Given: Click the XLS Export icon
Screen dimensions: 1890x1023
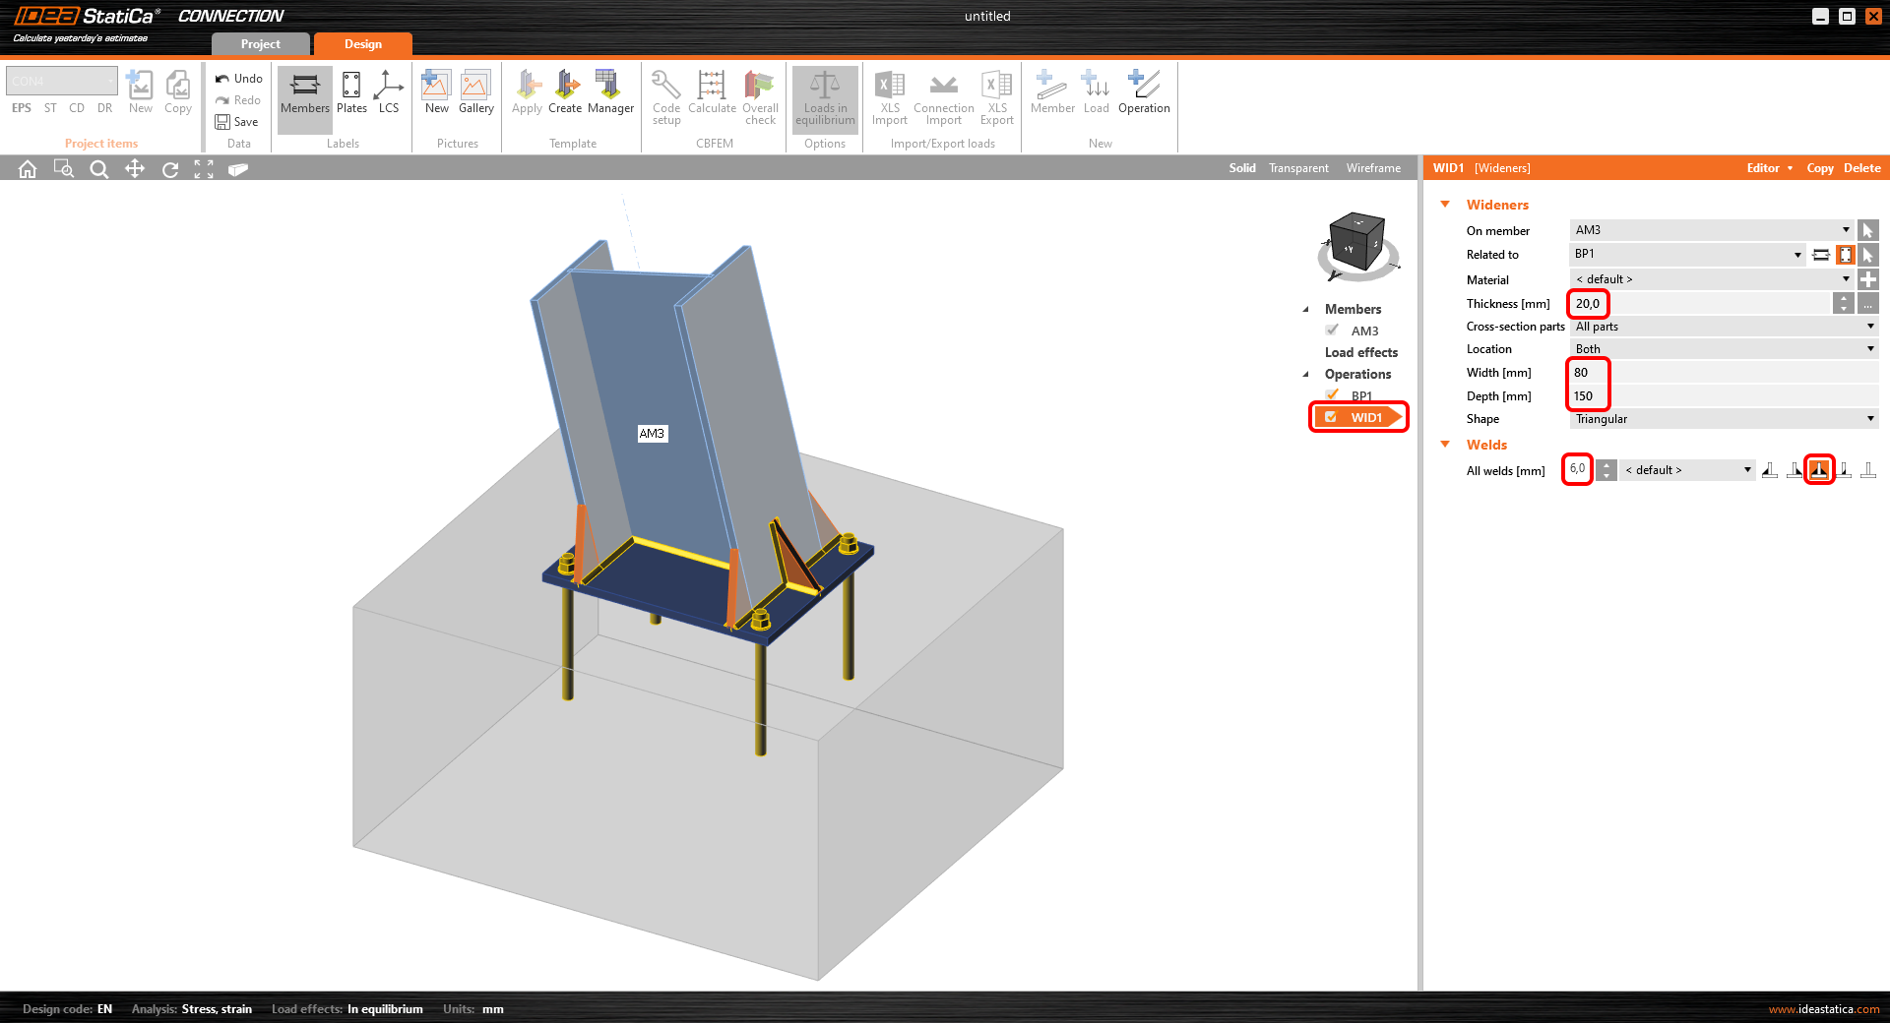Looking at the screenshot, I should pos(996,97).
